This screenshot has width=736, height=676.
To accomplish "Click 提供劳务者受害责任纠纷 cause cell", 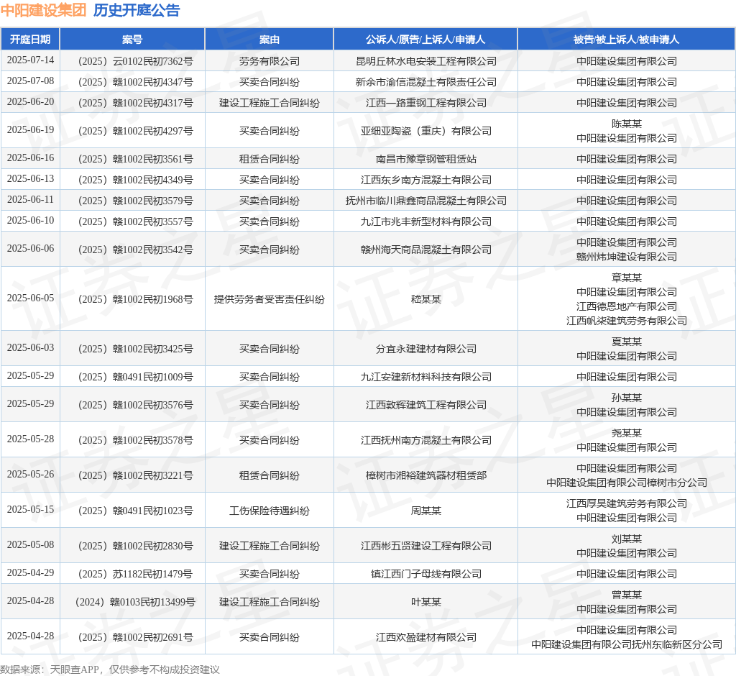I will coord(270,299).
